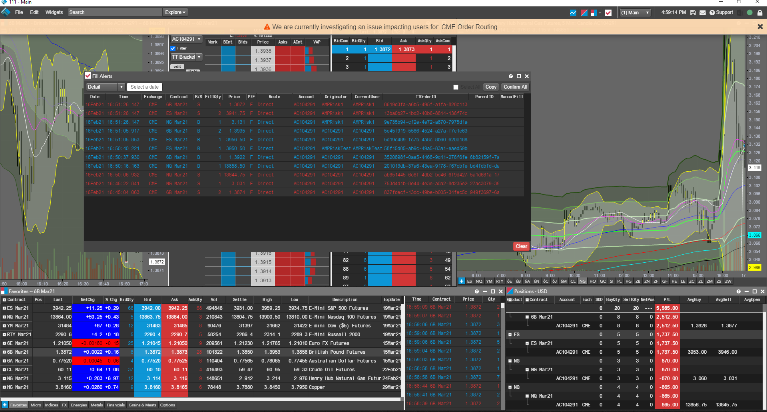Click the green connection status indicator
The height and width of the screenshot is (412, 767).
[750, 13]
